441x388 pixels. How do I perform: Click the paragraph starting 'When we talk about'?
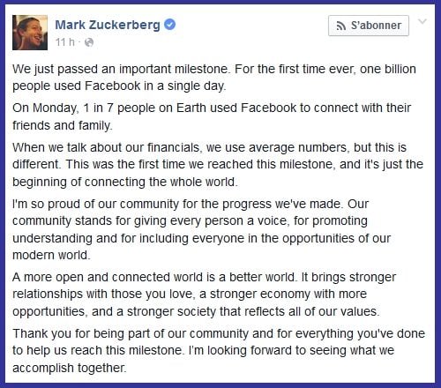click(x=218, y=165)
